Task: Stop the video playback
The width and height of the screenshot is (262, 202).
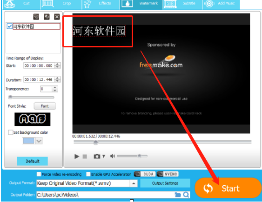Action: pos(85,156)
